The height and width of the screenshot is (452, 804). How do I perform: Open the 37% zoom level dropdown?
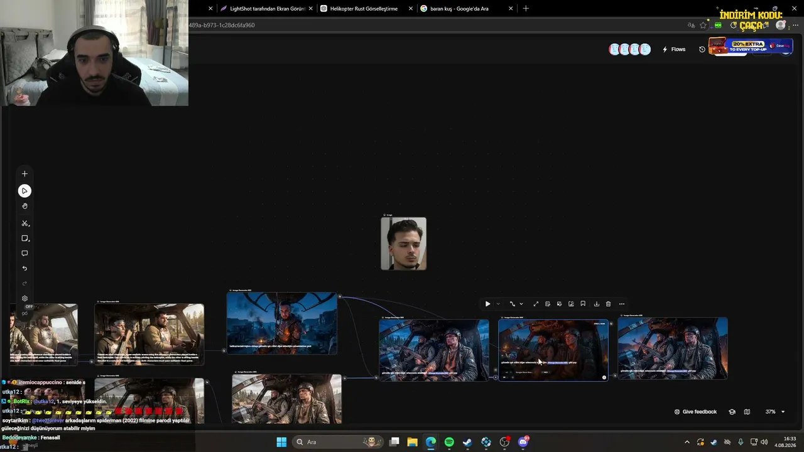[x=775, y=412]
